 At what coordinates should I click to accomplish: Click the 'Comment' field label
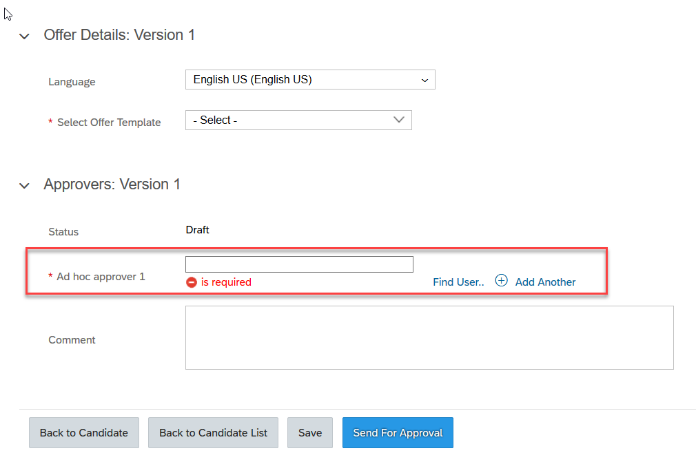[x=72, y=340]
